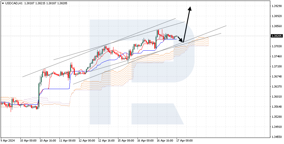284x144 pixels.
Task: Click the 1.34550 price axis label
Action: (277, 137)
